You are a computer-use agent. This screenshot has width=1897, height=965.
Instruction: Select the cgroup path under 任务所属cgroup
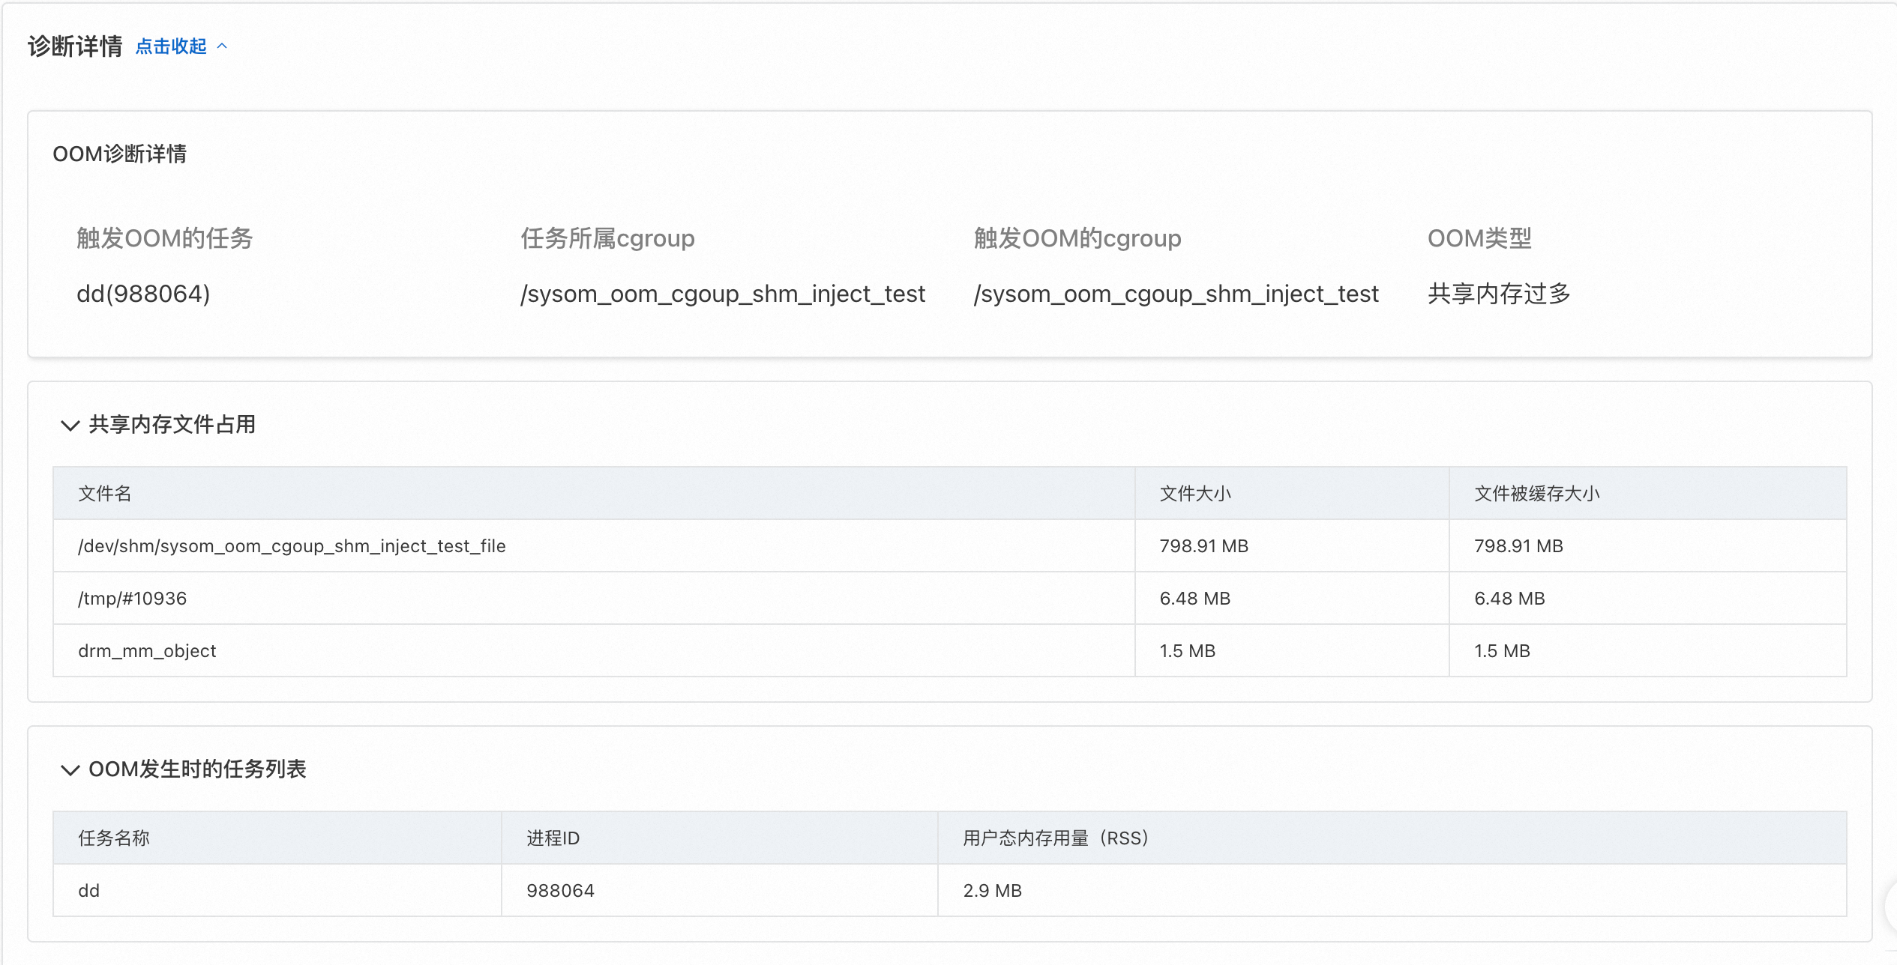click(x=723, y=294)
